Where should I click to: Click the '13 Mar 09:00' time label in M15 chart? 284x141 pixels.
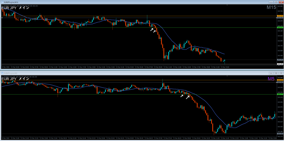click(x=158, y=67)
